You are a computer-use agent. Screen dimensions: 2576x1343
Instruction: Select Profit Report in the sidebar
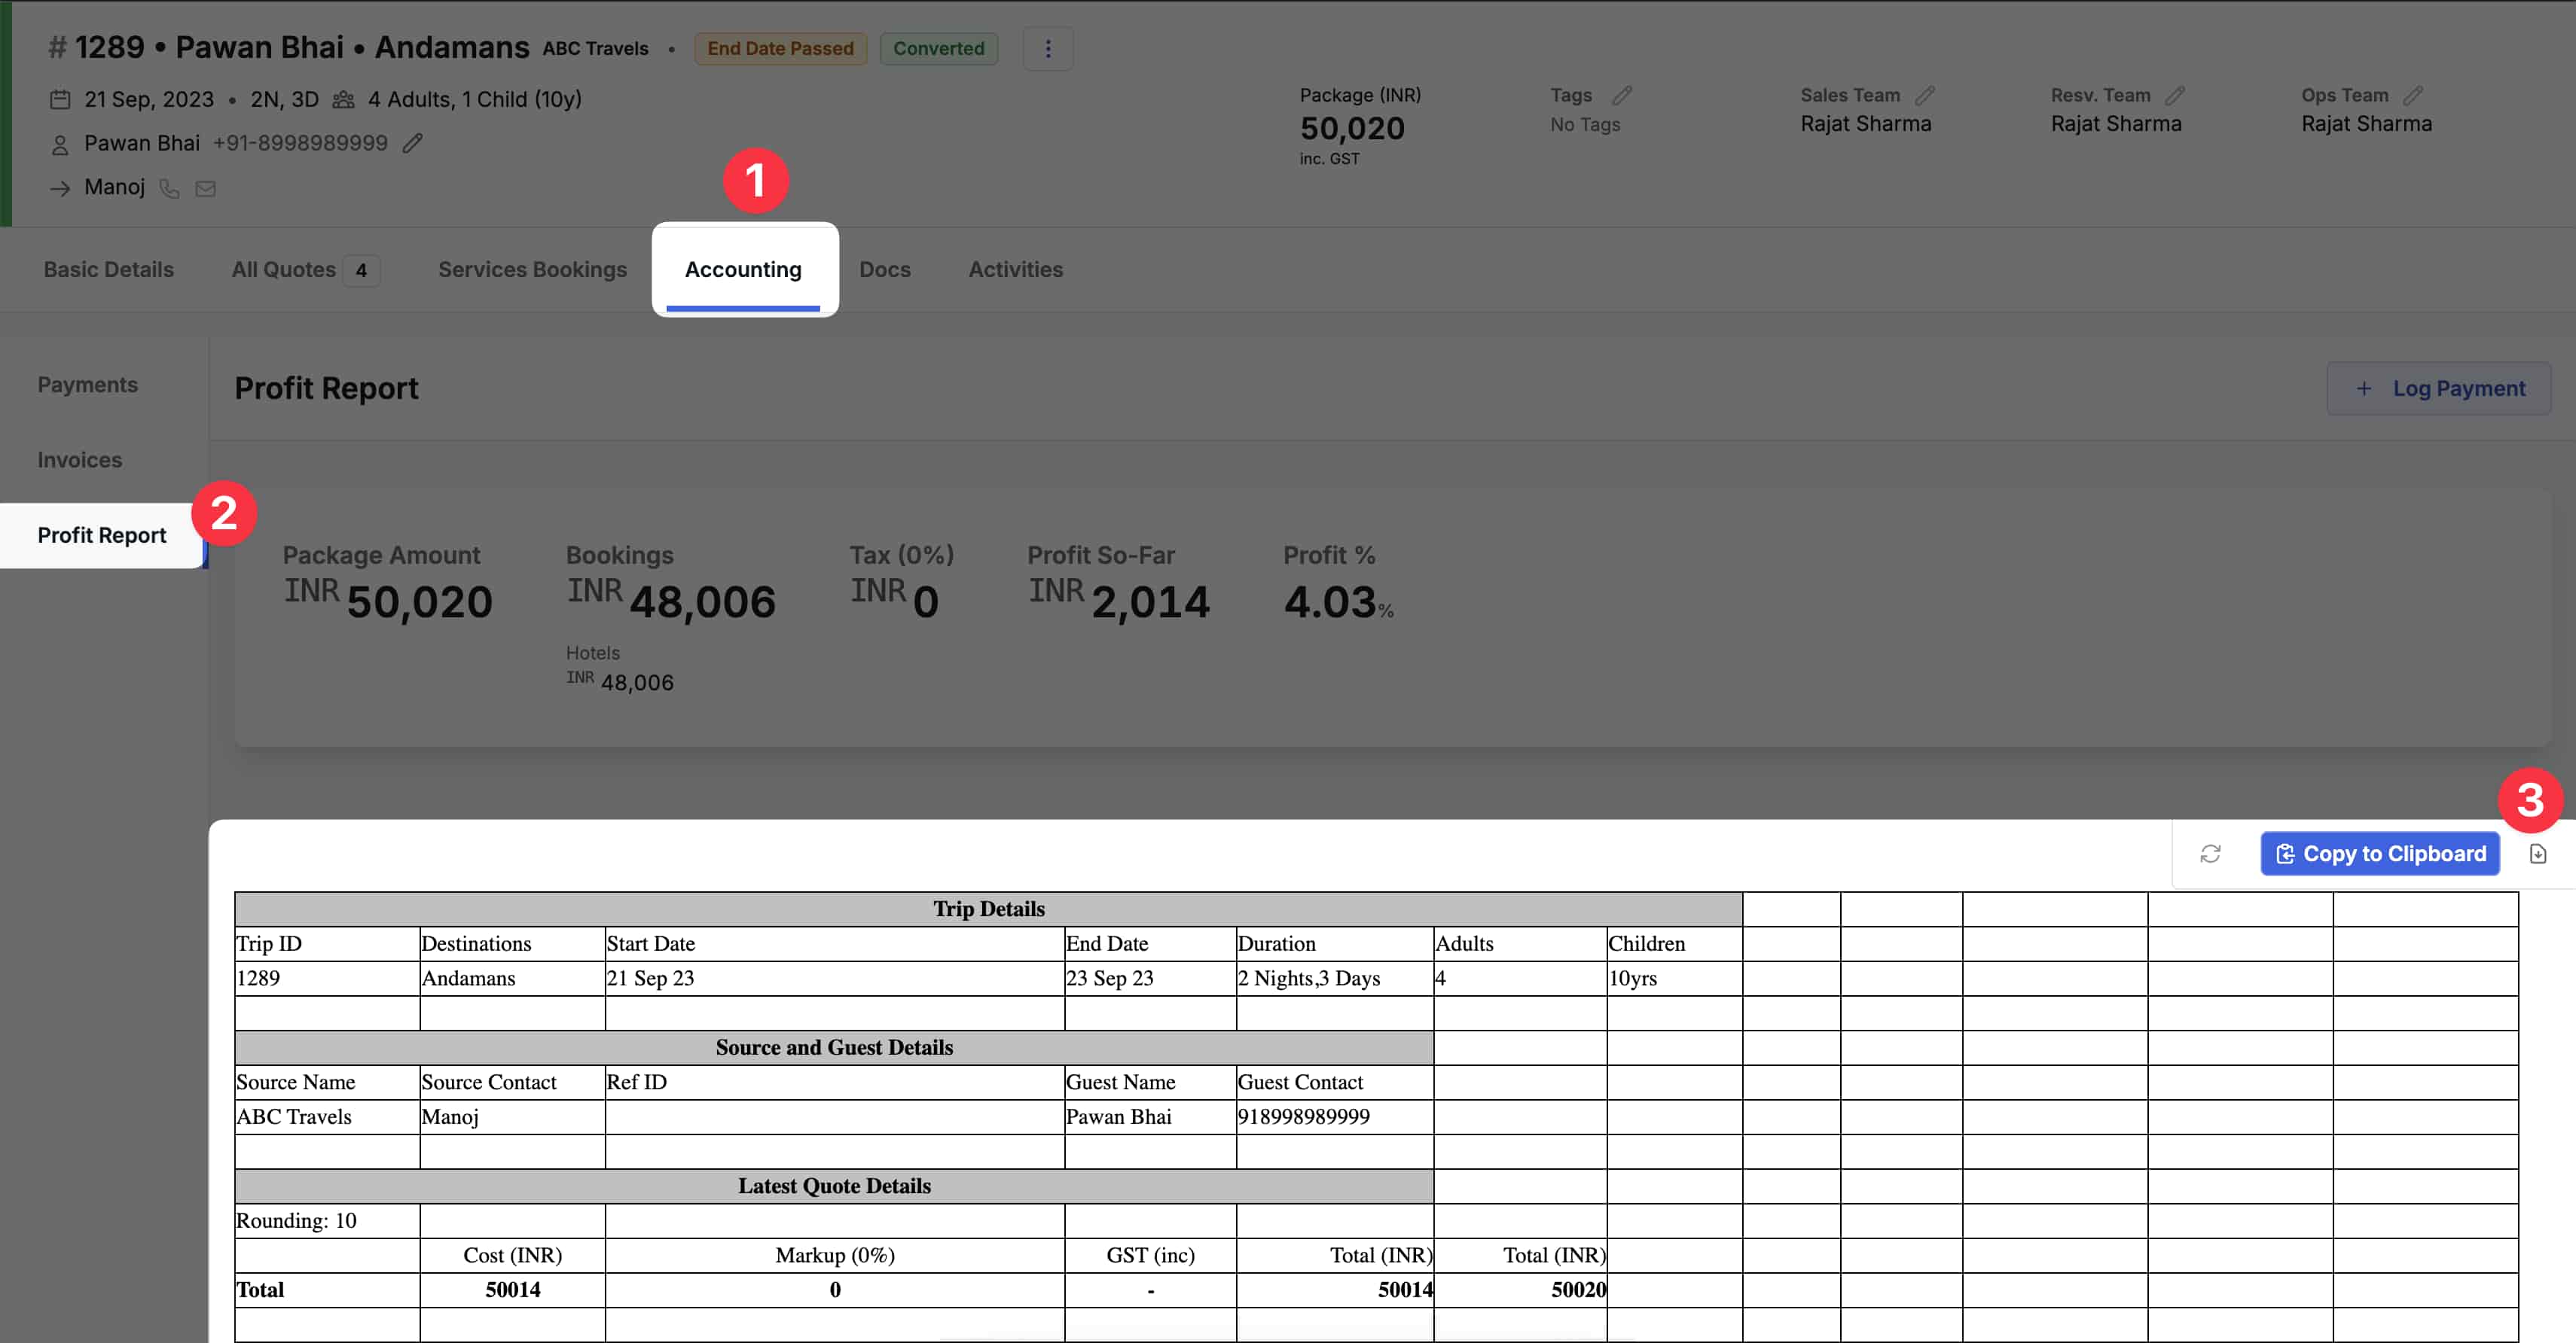coord(101,535)
